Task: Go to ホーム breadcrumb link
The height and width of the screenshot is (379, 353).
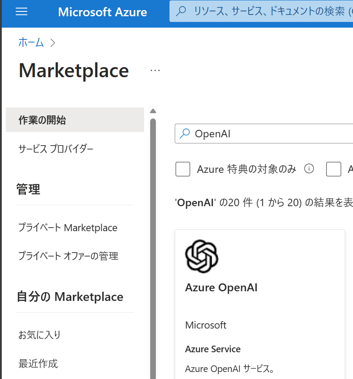Action: click(x=31, y=43)
